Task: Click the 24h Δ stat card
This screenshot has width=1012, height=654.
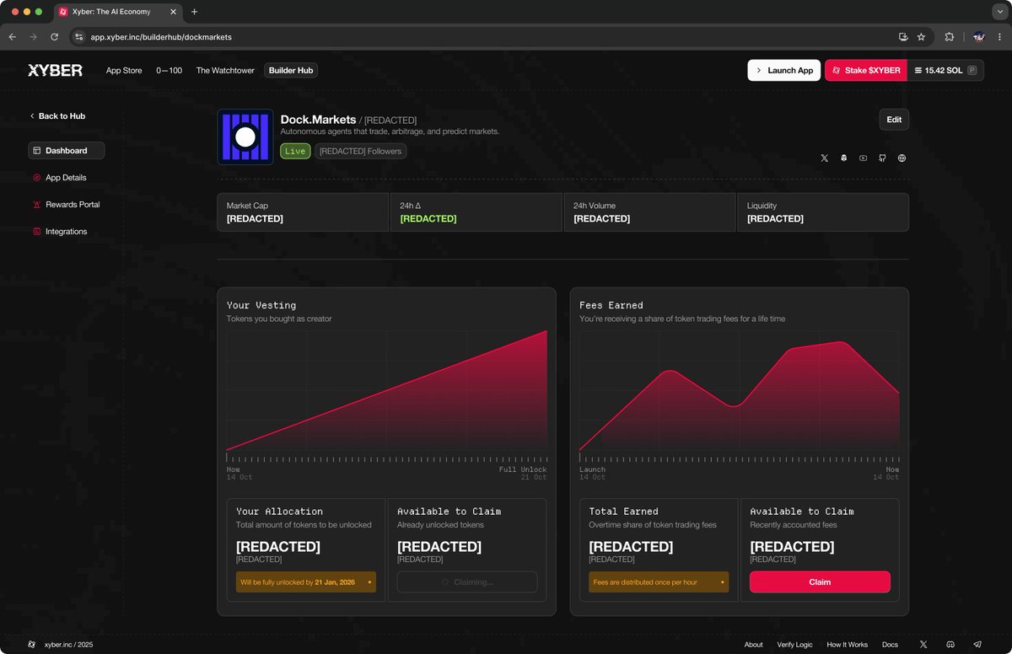Action: tap(476, 212)
